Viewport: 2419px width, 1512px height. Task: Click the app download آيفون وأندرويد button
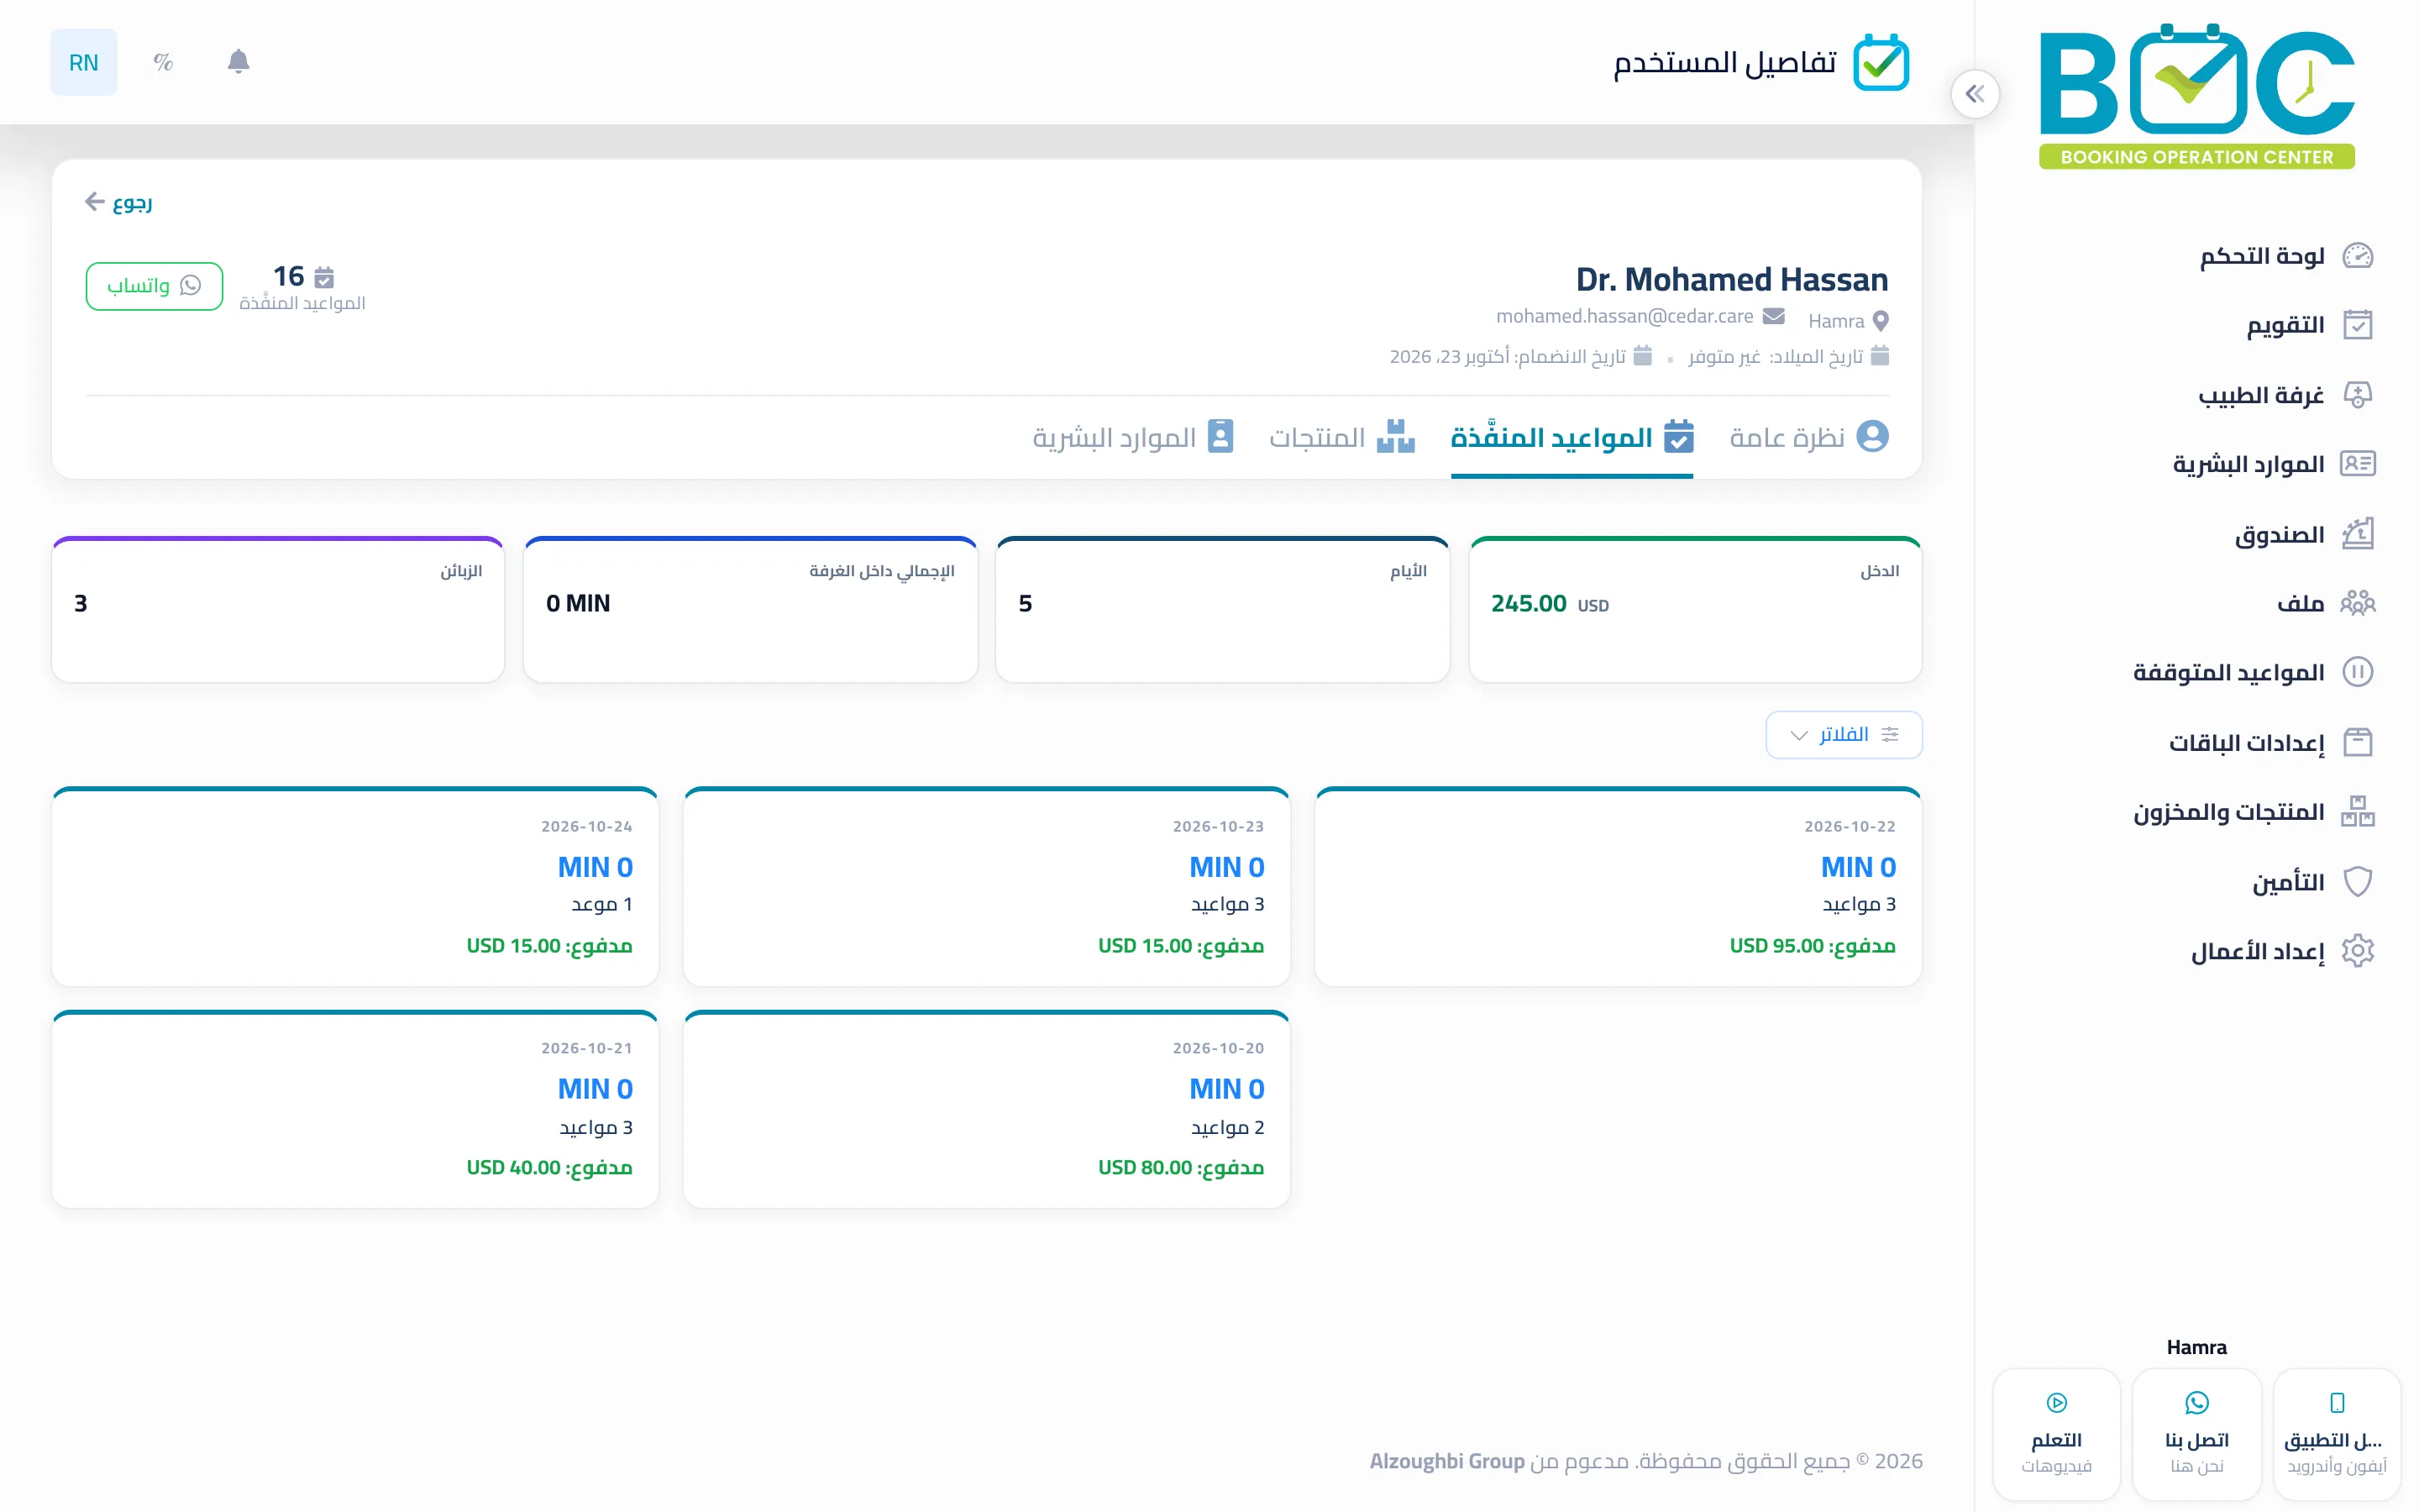tap(2336, 1434)
